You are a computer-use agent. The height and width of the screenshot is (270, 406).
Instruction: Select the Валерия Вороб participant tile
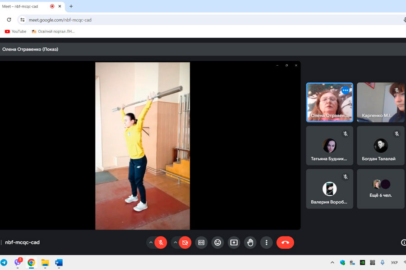(329, 189)
